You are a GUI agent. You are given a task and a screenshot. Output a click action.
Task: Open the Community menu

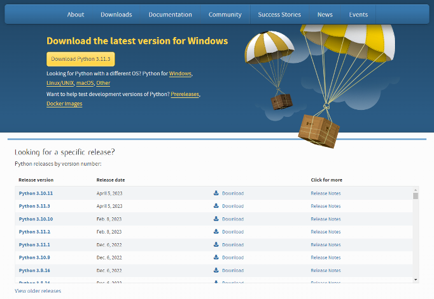click(x=225, y=14)
